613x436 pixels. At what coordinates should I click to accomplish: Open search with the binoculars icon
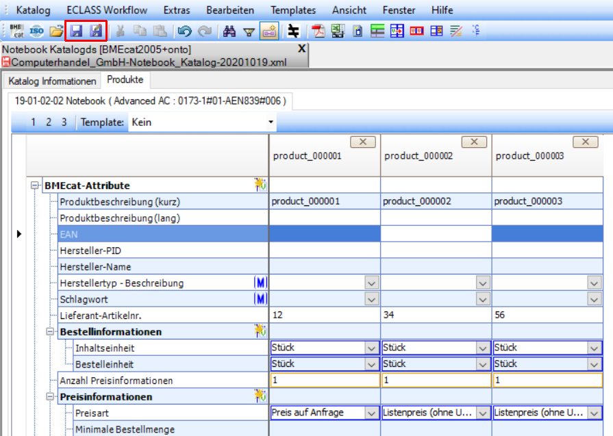click(x=229, y=31)
